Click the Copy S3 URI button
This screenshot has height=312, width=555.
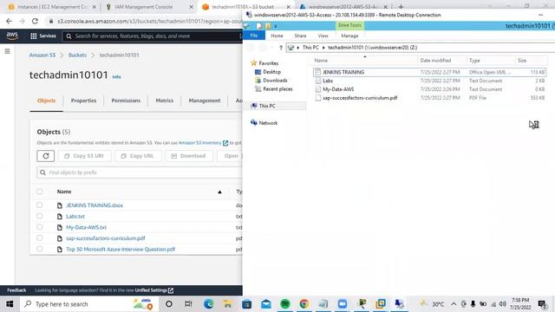pos(85,156)
